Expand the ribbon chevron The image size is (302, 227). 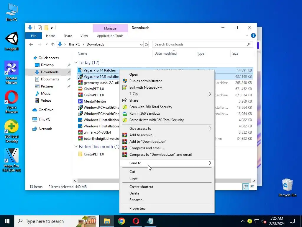(247, 35)
